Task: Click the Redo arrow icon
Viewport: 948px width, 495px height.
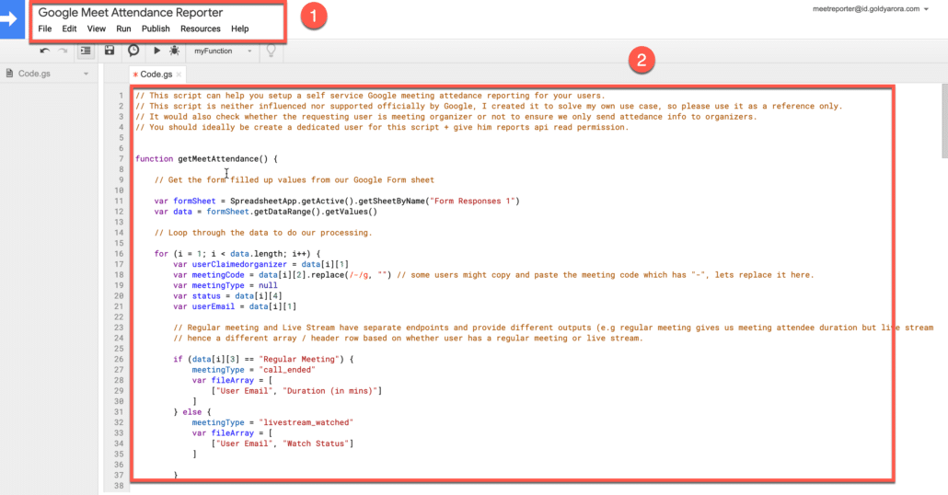Action: click(63, 51)
